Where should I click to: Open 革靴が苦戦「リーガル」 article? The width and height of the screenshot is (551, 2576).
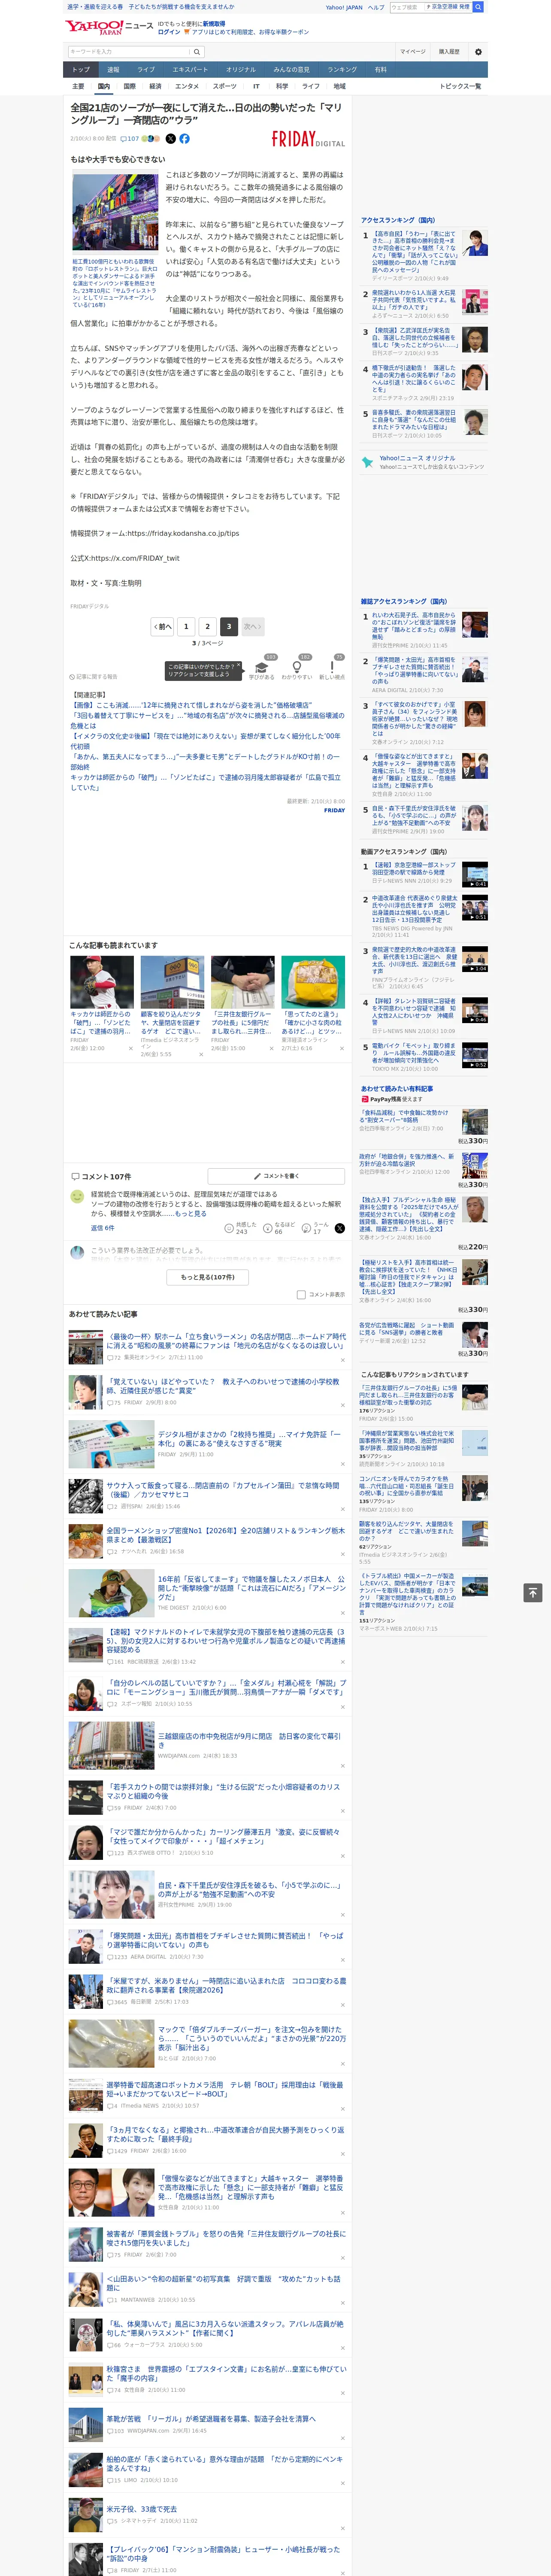(211, 2419)
